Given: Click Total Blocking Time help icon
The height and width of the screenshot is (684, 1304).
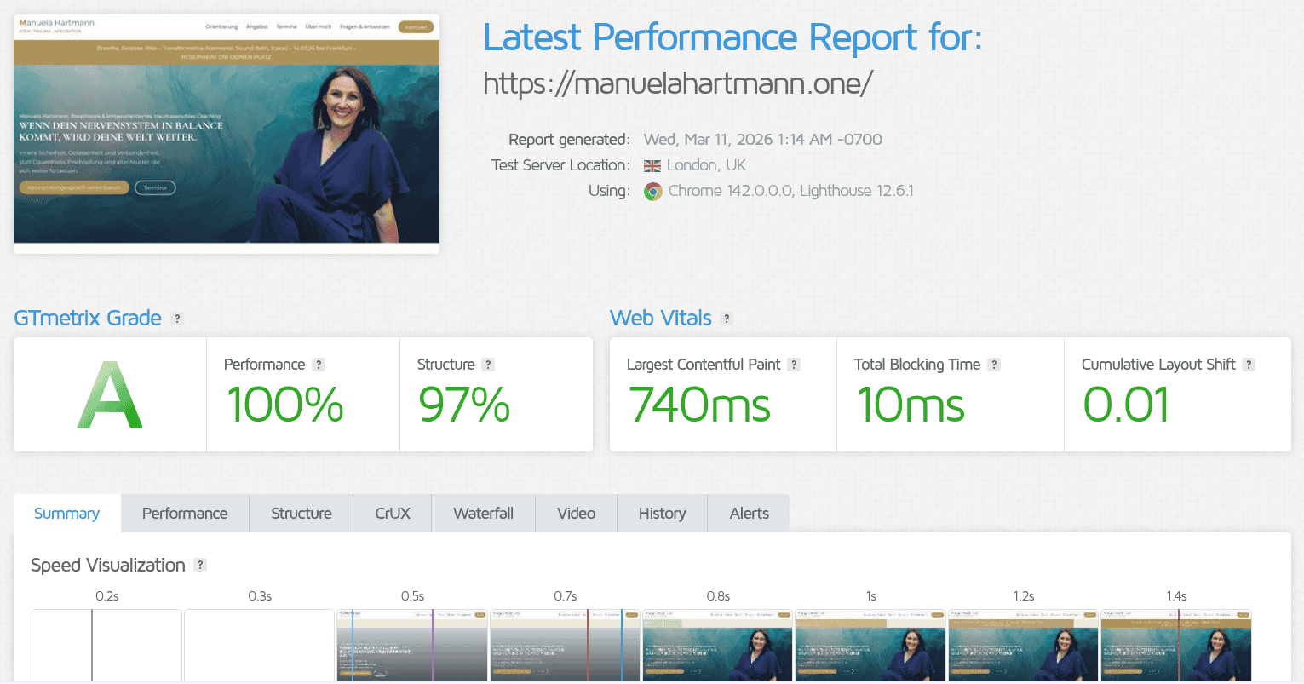Looking at the screenshot, I should point(994,365).
